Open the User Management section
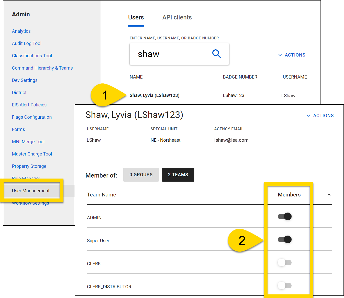 tap(31, 191)
